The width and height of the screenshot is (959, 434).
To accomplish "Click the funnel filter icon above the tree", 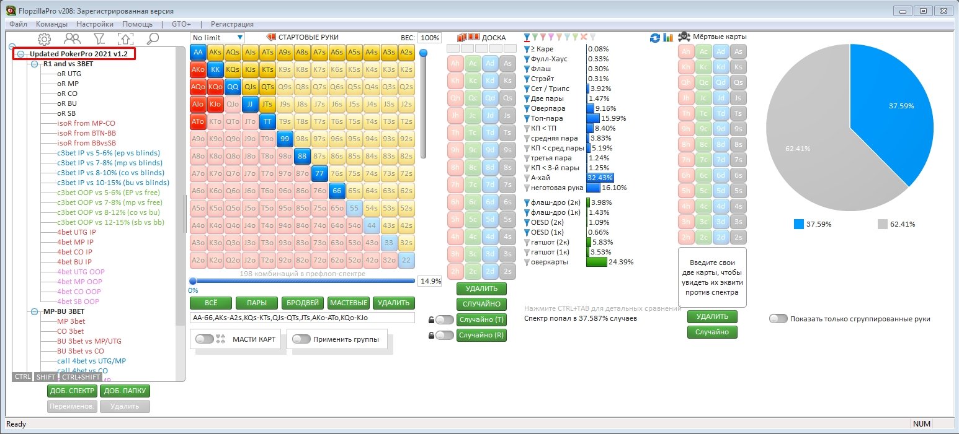I will coord(100,39).
